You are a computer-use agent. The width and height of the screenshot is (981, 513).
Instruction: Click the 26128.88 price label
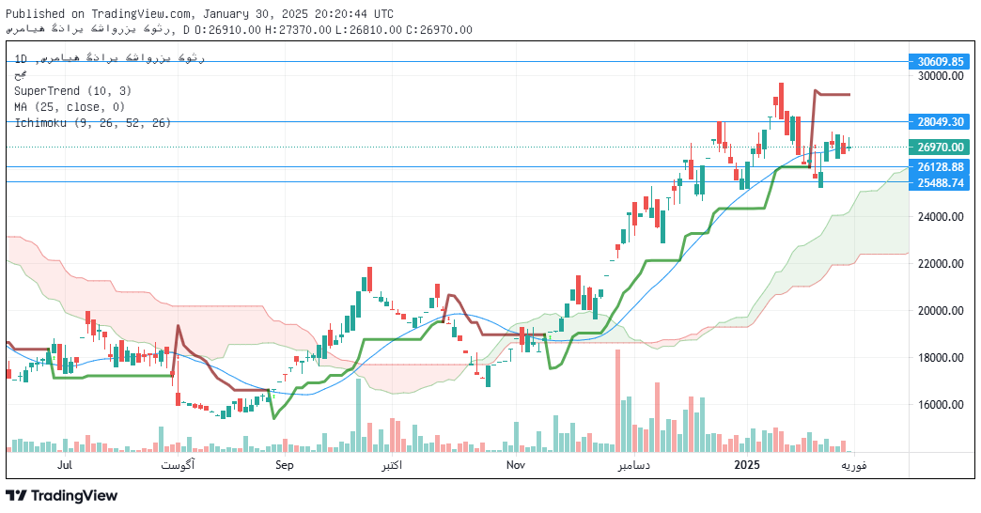940,167
